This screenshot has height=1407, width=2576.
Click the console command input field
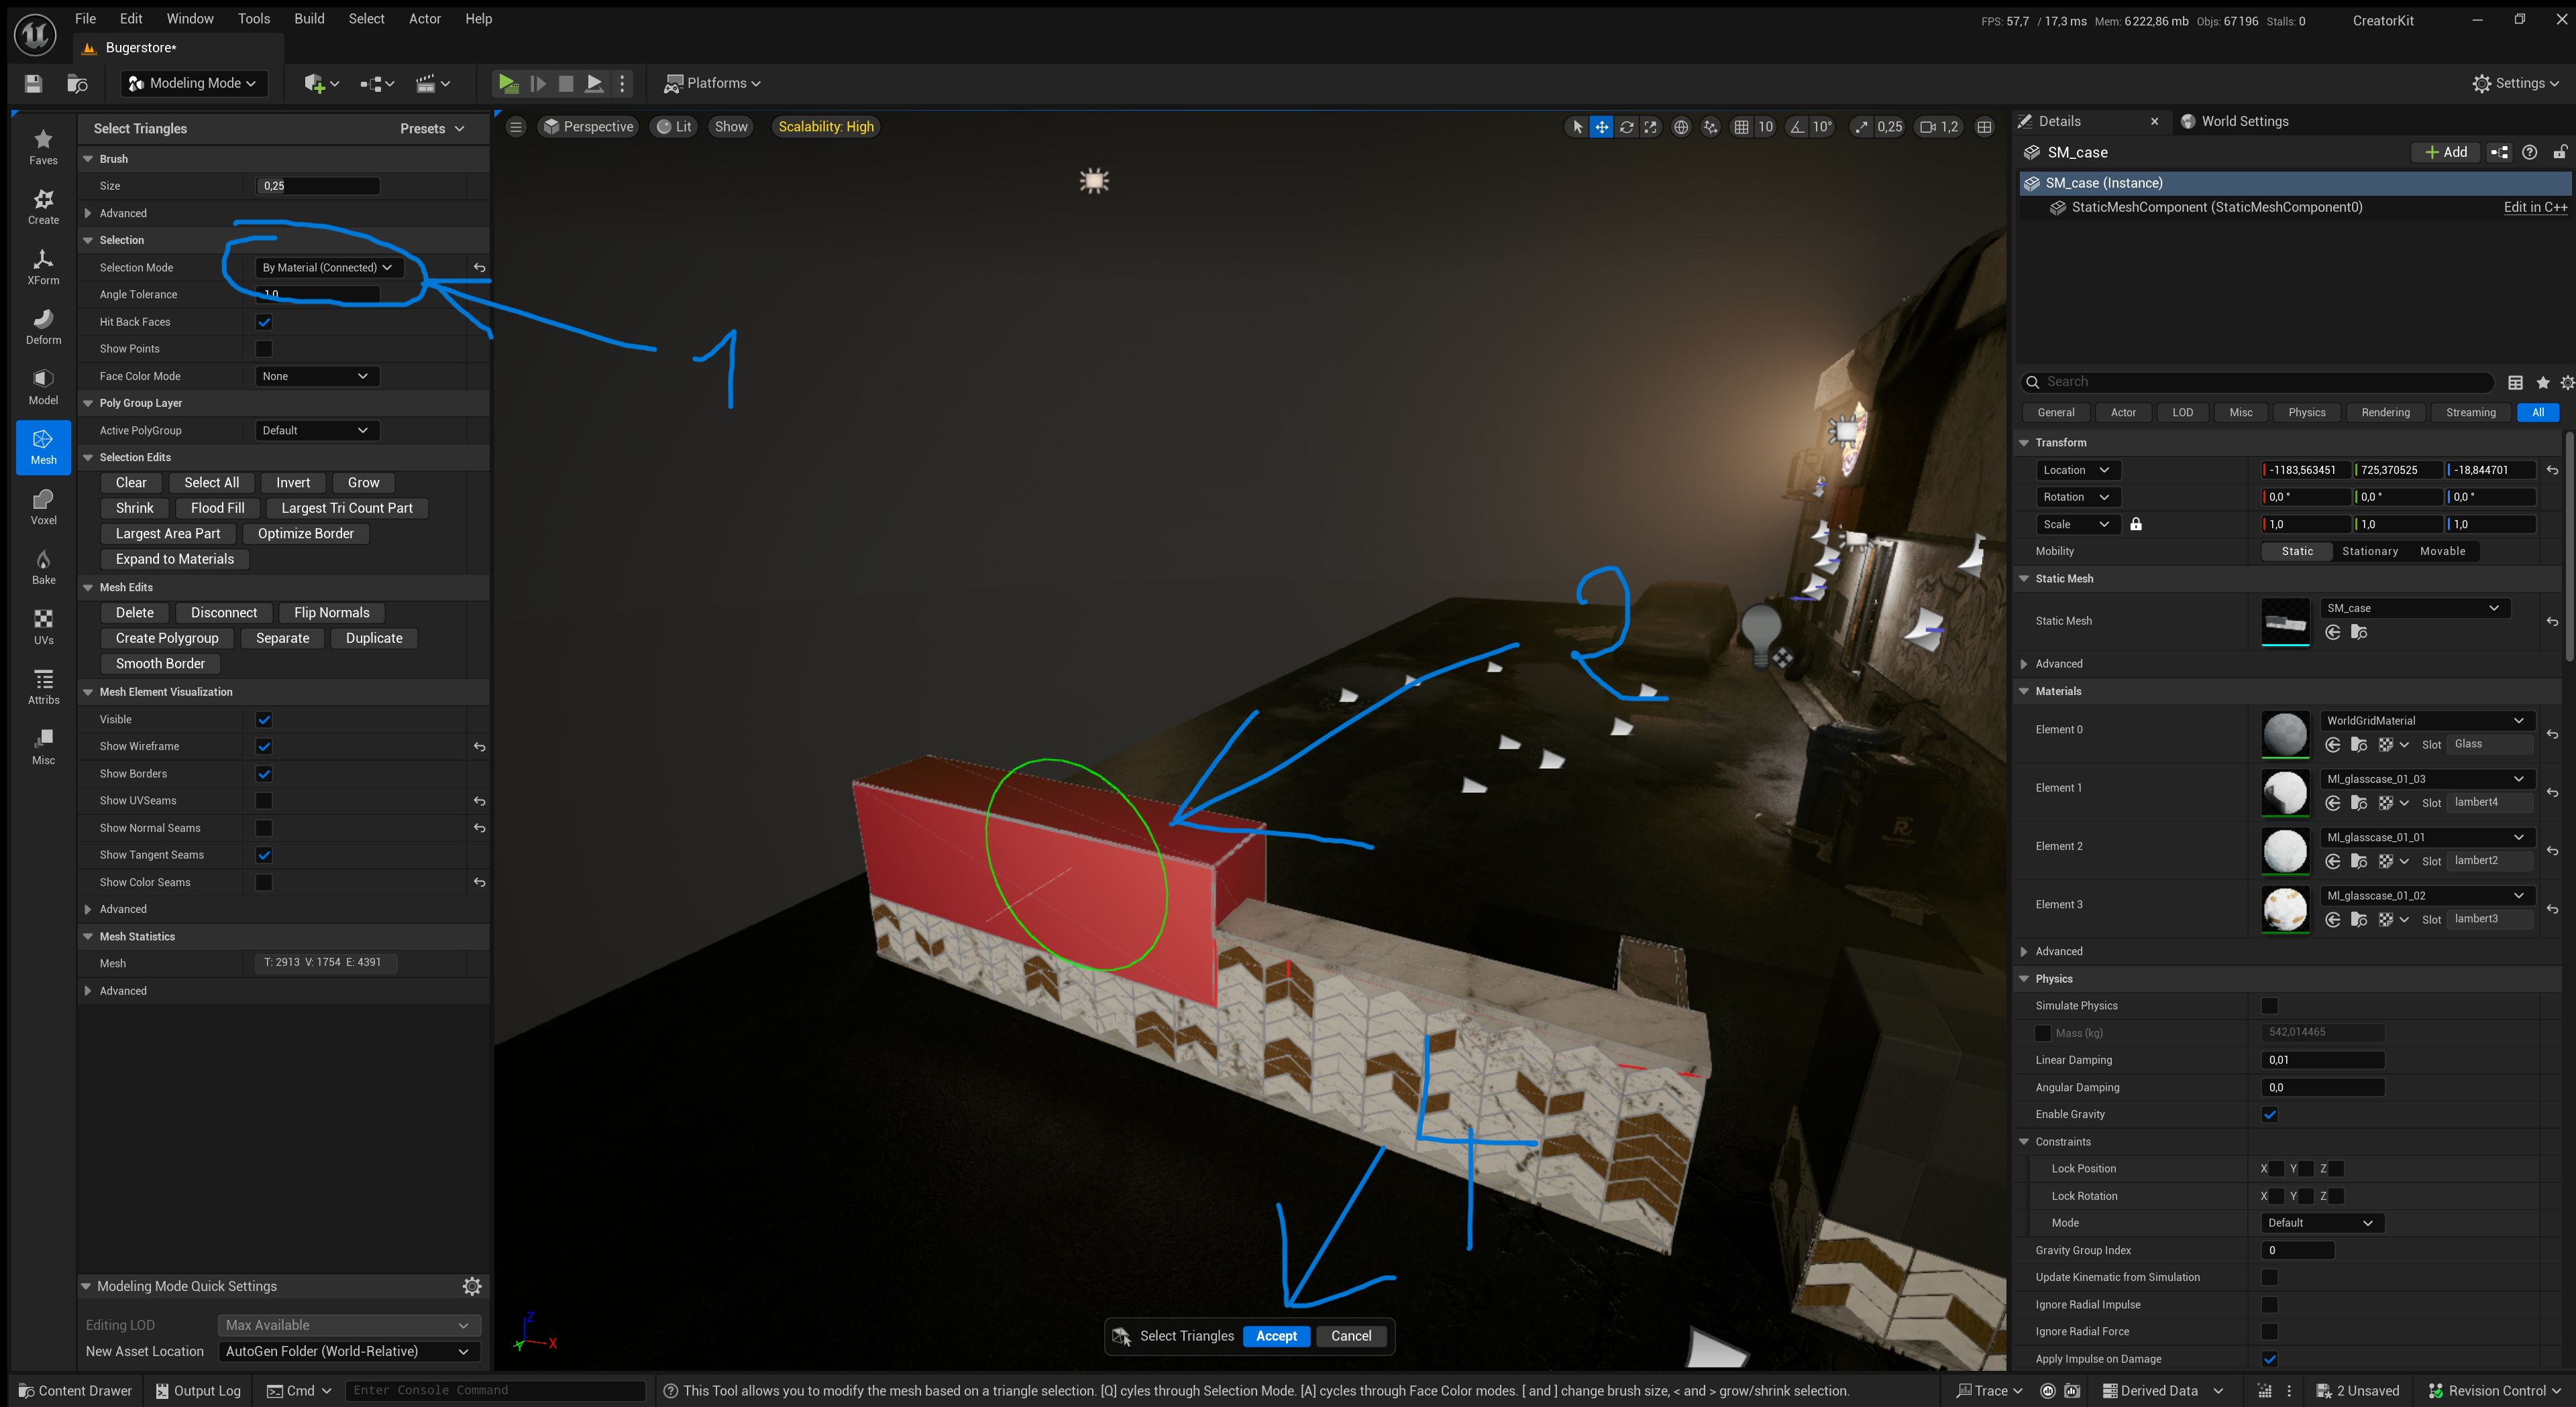(495, 1390)
